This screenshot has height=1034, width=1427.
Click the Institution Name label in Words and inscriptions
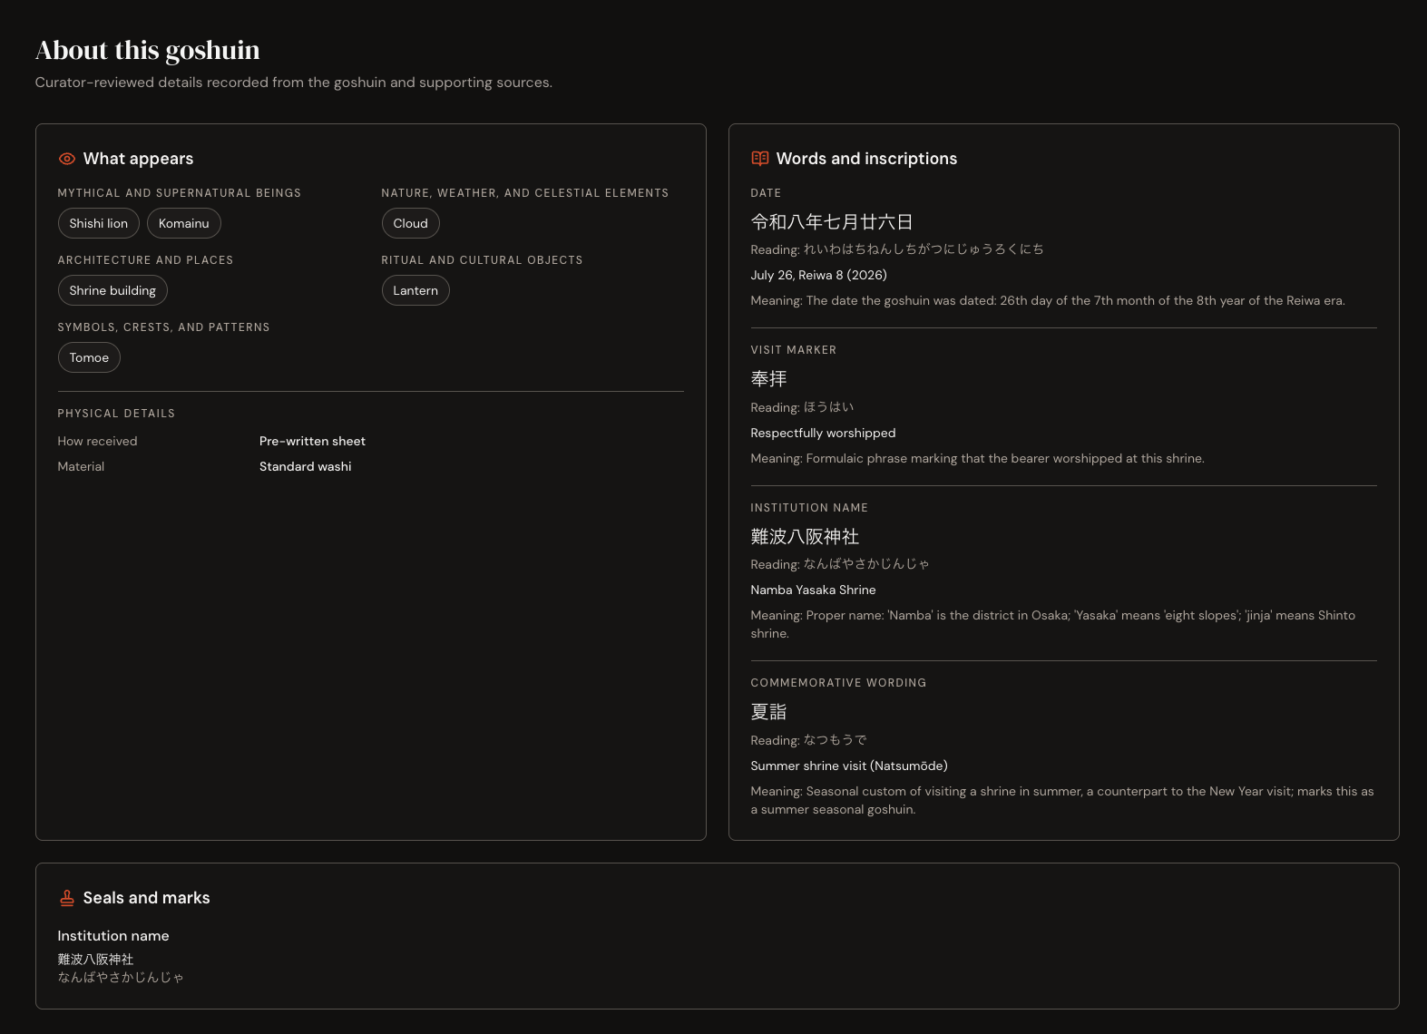click(x=810, y=508)
